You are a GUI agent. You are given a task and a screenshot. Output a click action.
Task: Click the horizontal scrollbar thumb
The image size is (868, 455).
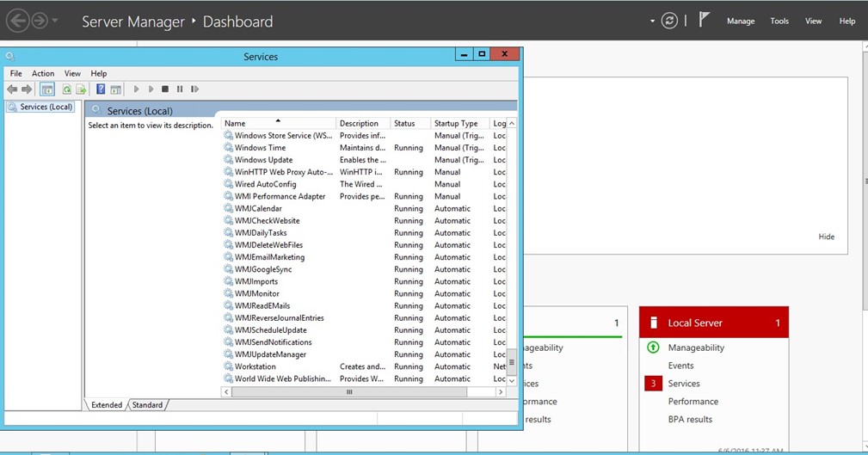[348, 392]
